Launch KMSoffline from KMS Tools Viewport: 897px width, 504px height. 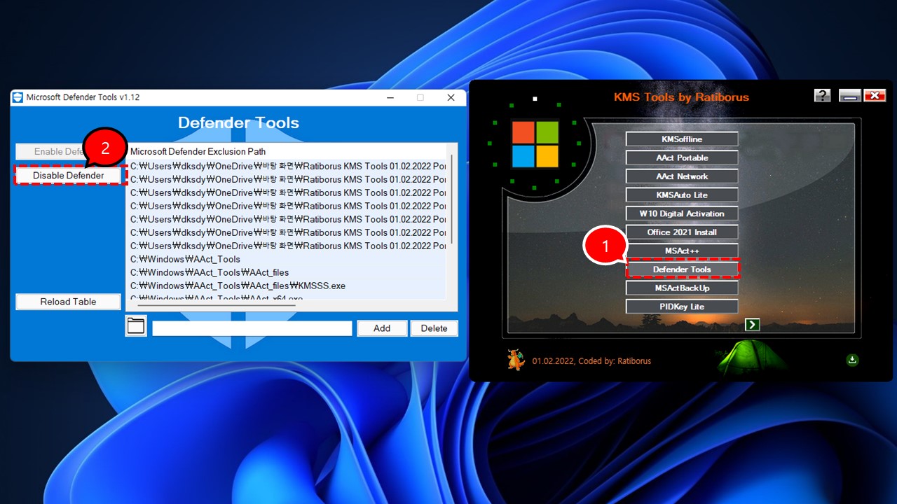coord(682,139)
